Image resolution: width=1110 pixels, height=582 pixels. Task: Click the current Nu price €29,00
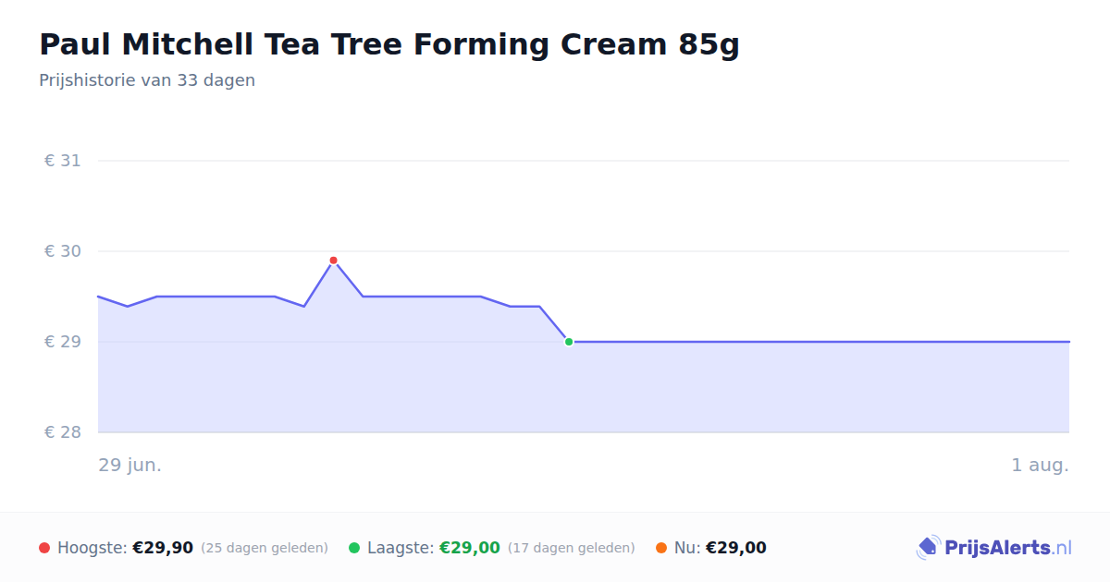point(736,548)
